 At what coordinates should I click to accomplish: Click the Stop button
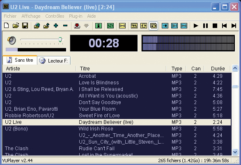[x=215, y=26]
